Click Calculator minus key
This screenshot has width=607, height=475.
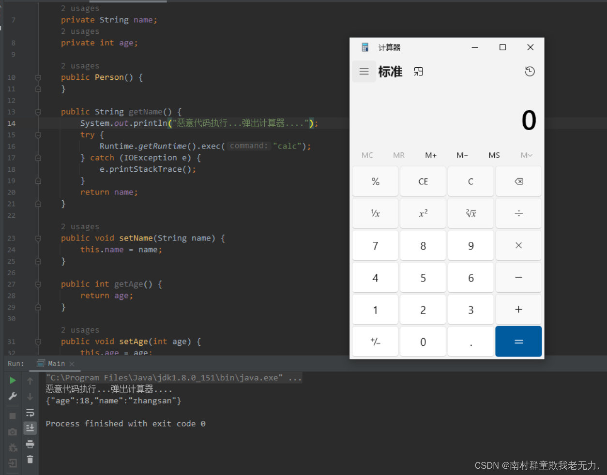[x=518, y=278]
